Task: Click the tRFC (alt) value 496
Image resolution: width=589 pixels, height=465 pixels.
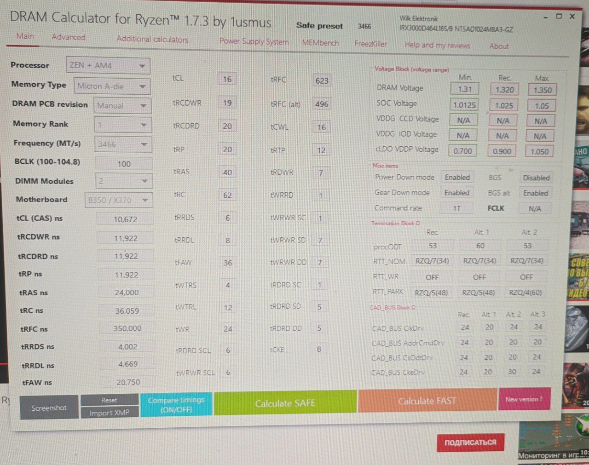Action: [x=322, y=104]
